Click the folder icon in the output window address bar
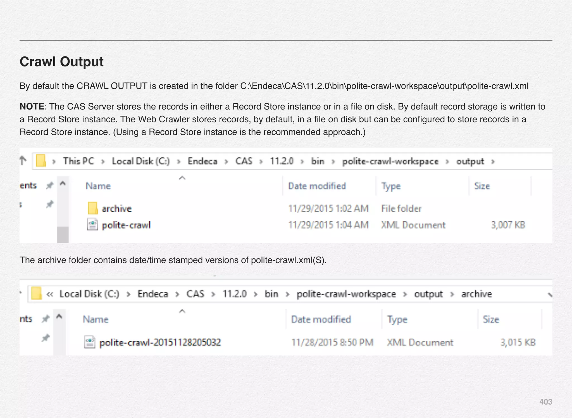 click(x=41, y=161)
